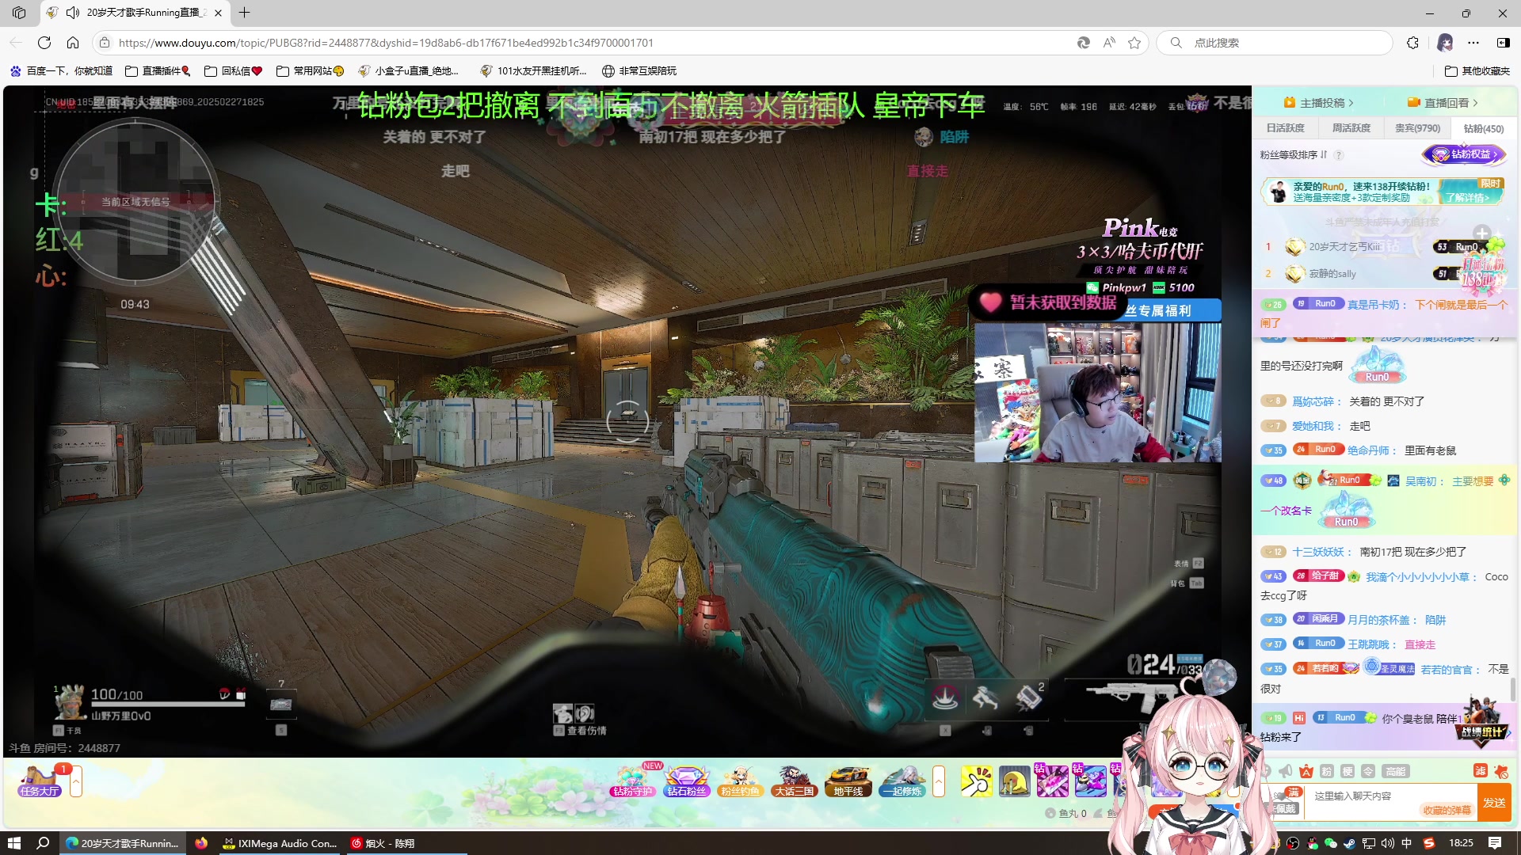Image resolution: width=1521 pixels, height=855 pixels.
Task: Click the 粉 fan danmaku icon
Action: coord(1327,771)
